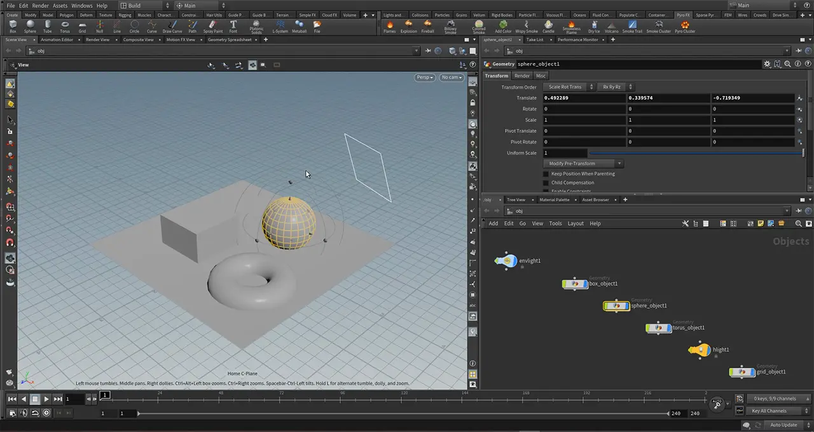This screenshot has width=814, height=432.
Task: Select the Torus shelf tool
Action: [x=65, y=26]
